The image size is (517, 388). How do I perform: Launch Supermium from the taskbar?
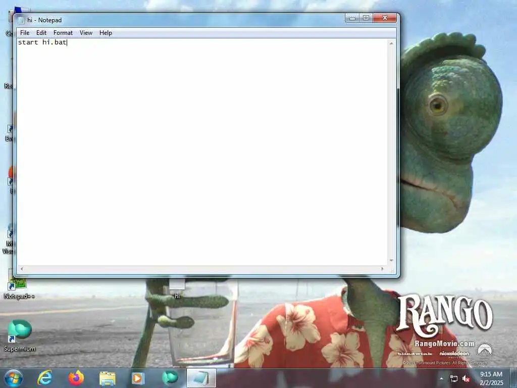click(x=170, y=378)
